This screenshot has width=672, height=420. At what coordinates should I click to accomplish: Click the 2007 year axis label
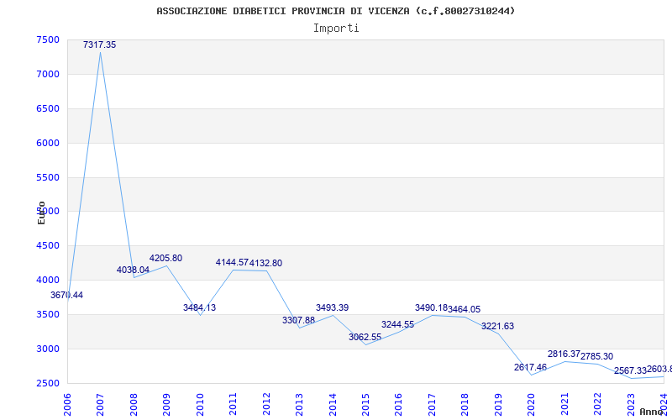[100, 404]
